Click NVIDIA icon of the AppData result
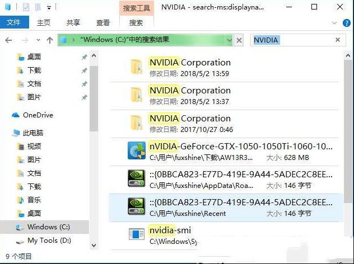Viewport: 354px width, 264px height. click(136, 178)
